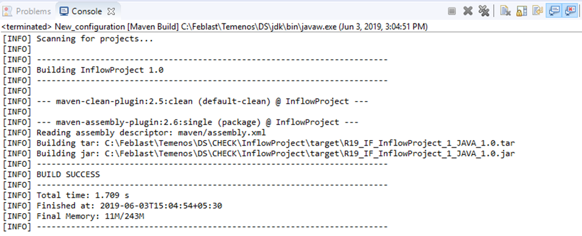Click the Terminate square icon
The image size is (582, 236).
pos(452,11)
